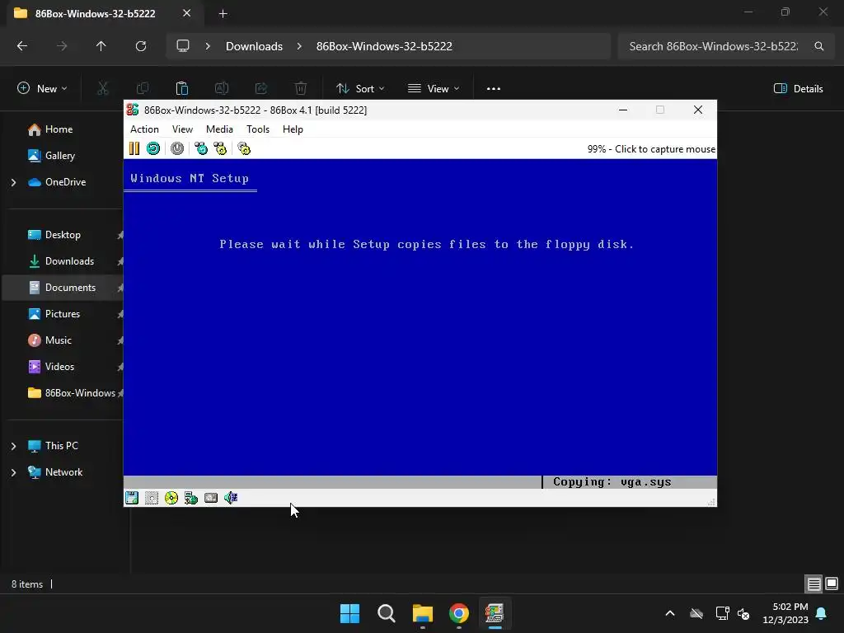Click the gray ACPI shutdown power icon
This screenshot has width=844, height=633.
click(x=177, y=148)
